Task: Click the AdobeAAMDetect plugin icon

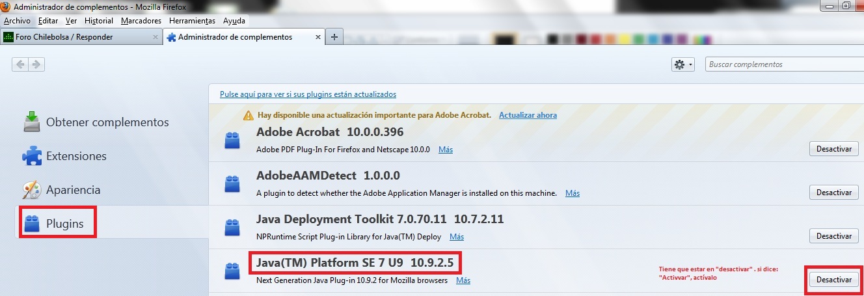Action: click(x=232, y=183)
